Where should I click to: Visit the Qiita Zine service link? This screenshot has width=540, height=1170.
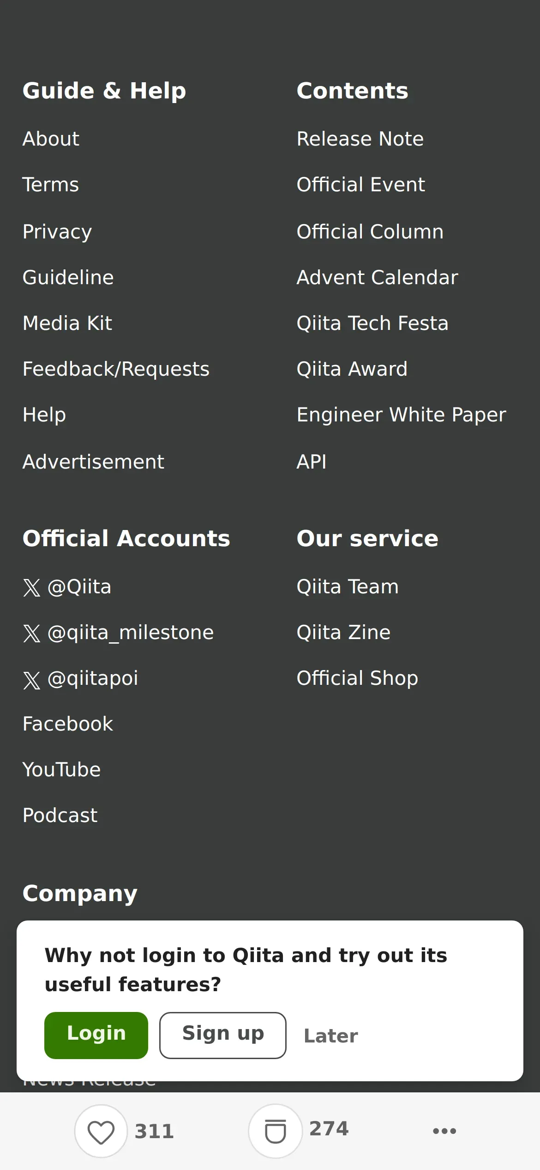click(x=343, y=633)
